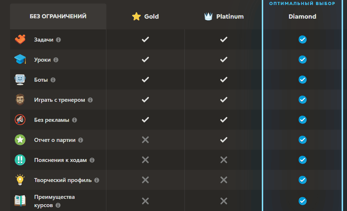The width and height of the screenshot is (347, 211).
Task: Click the bearded coach avatar icon
Action: 20,100
